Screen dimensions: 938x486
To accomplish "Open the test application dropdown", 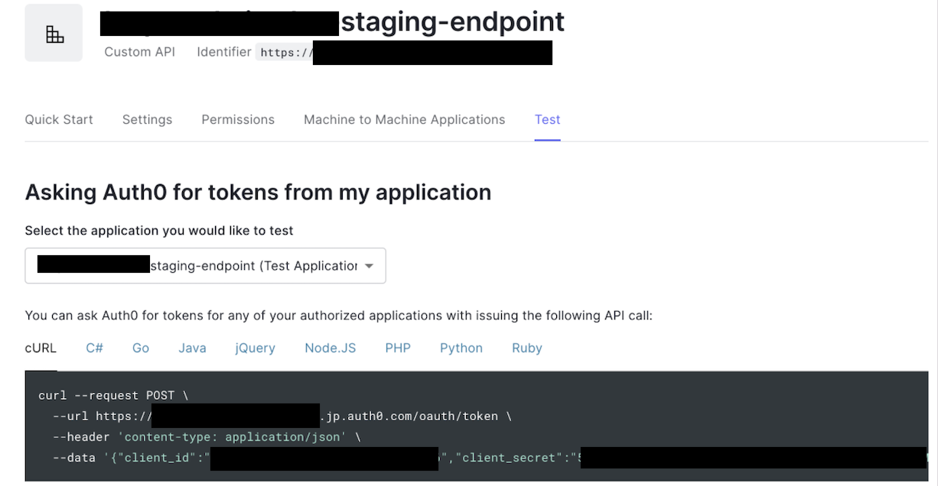I will click(205, 266).
